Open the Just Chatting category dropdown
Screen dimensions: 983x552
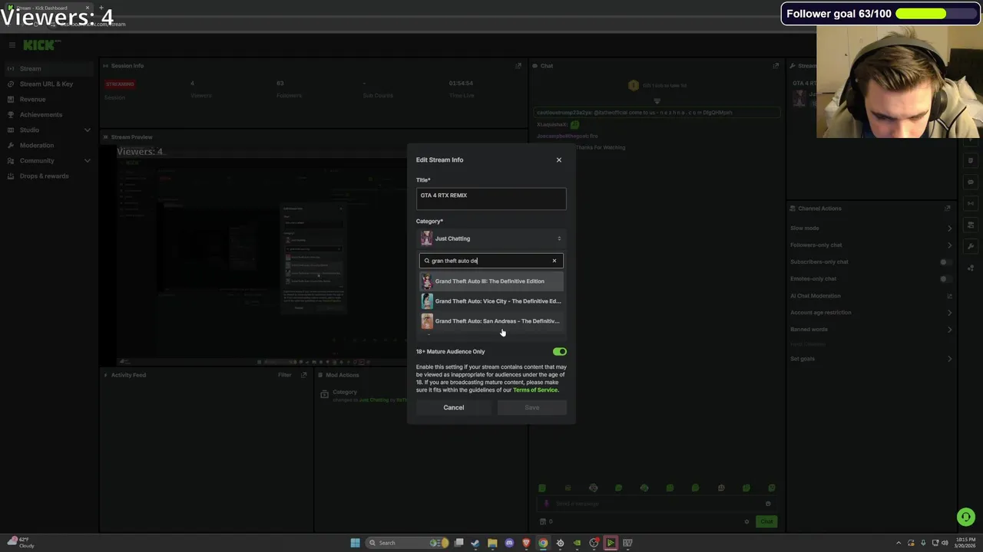[491, 238]
